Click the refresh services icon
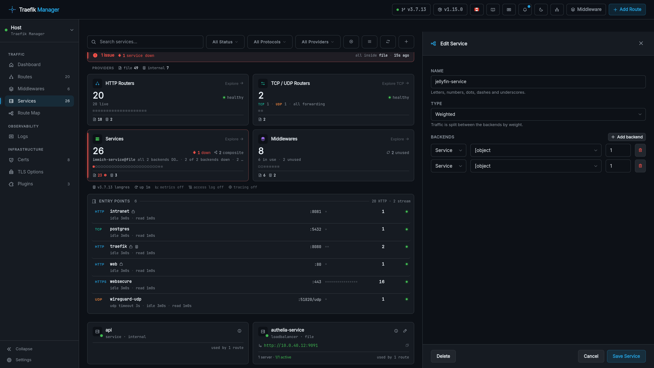 pyautogui.click(x=388, y=42)
